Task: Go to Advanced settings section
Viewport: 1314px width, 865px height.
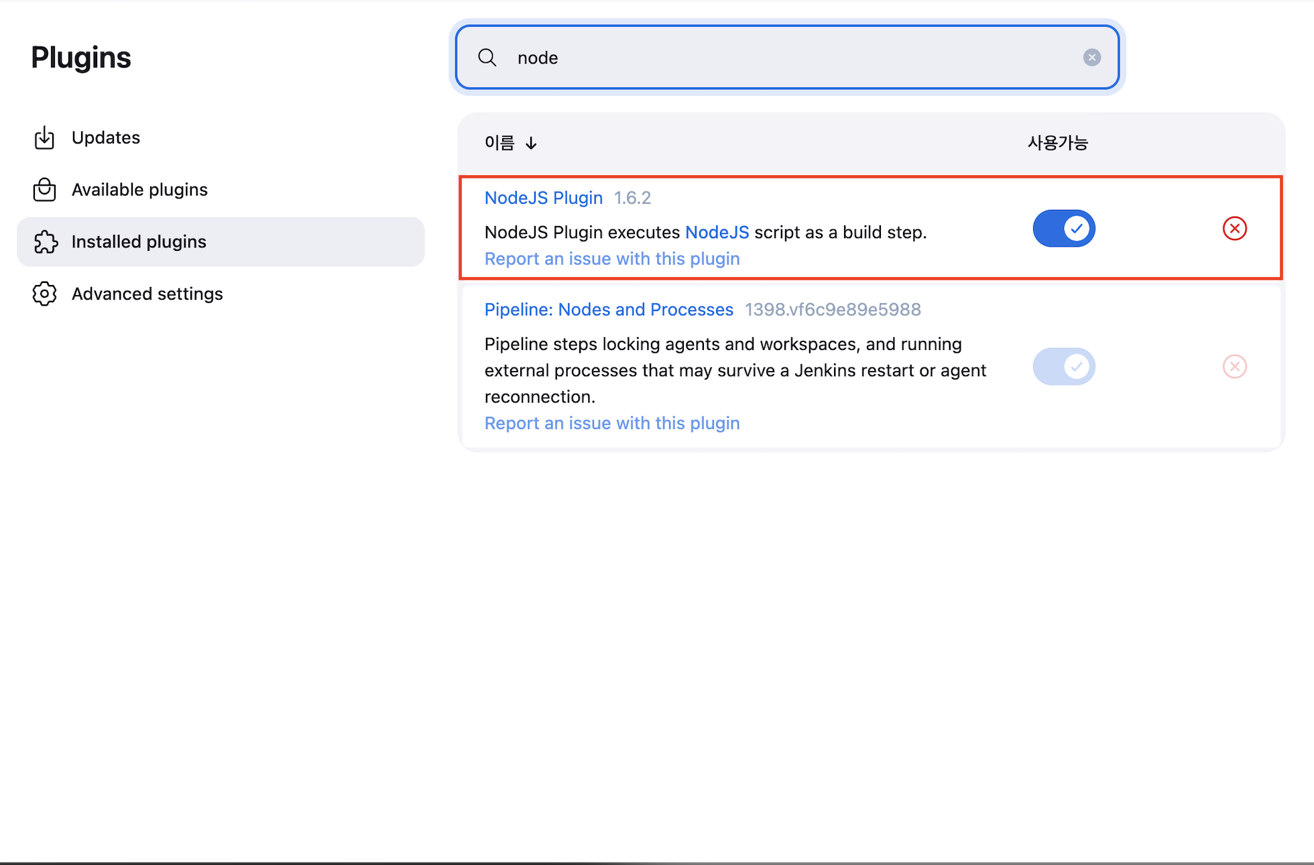Action: 147,294
